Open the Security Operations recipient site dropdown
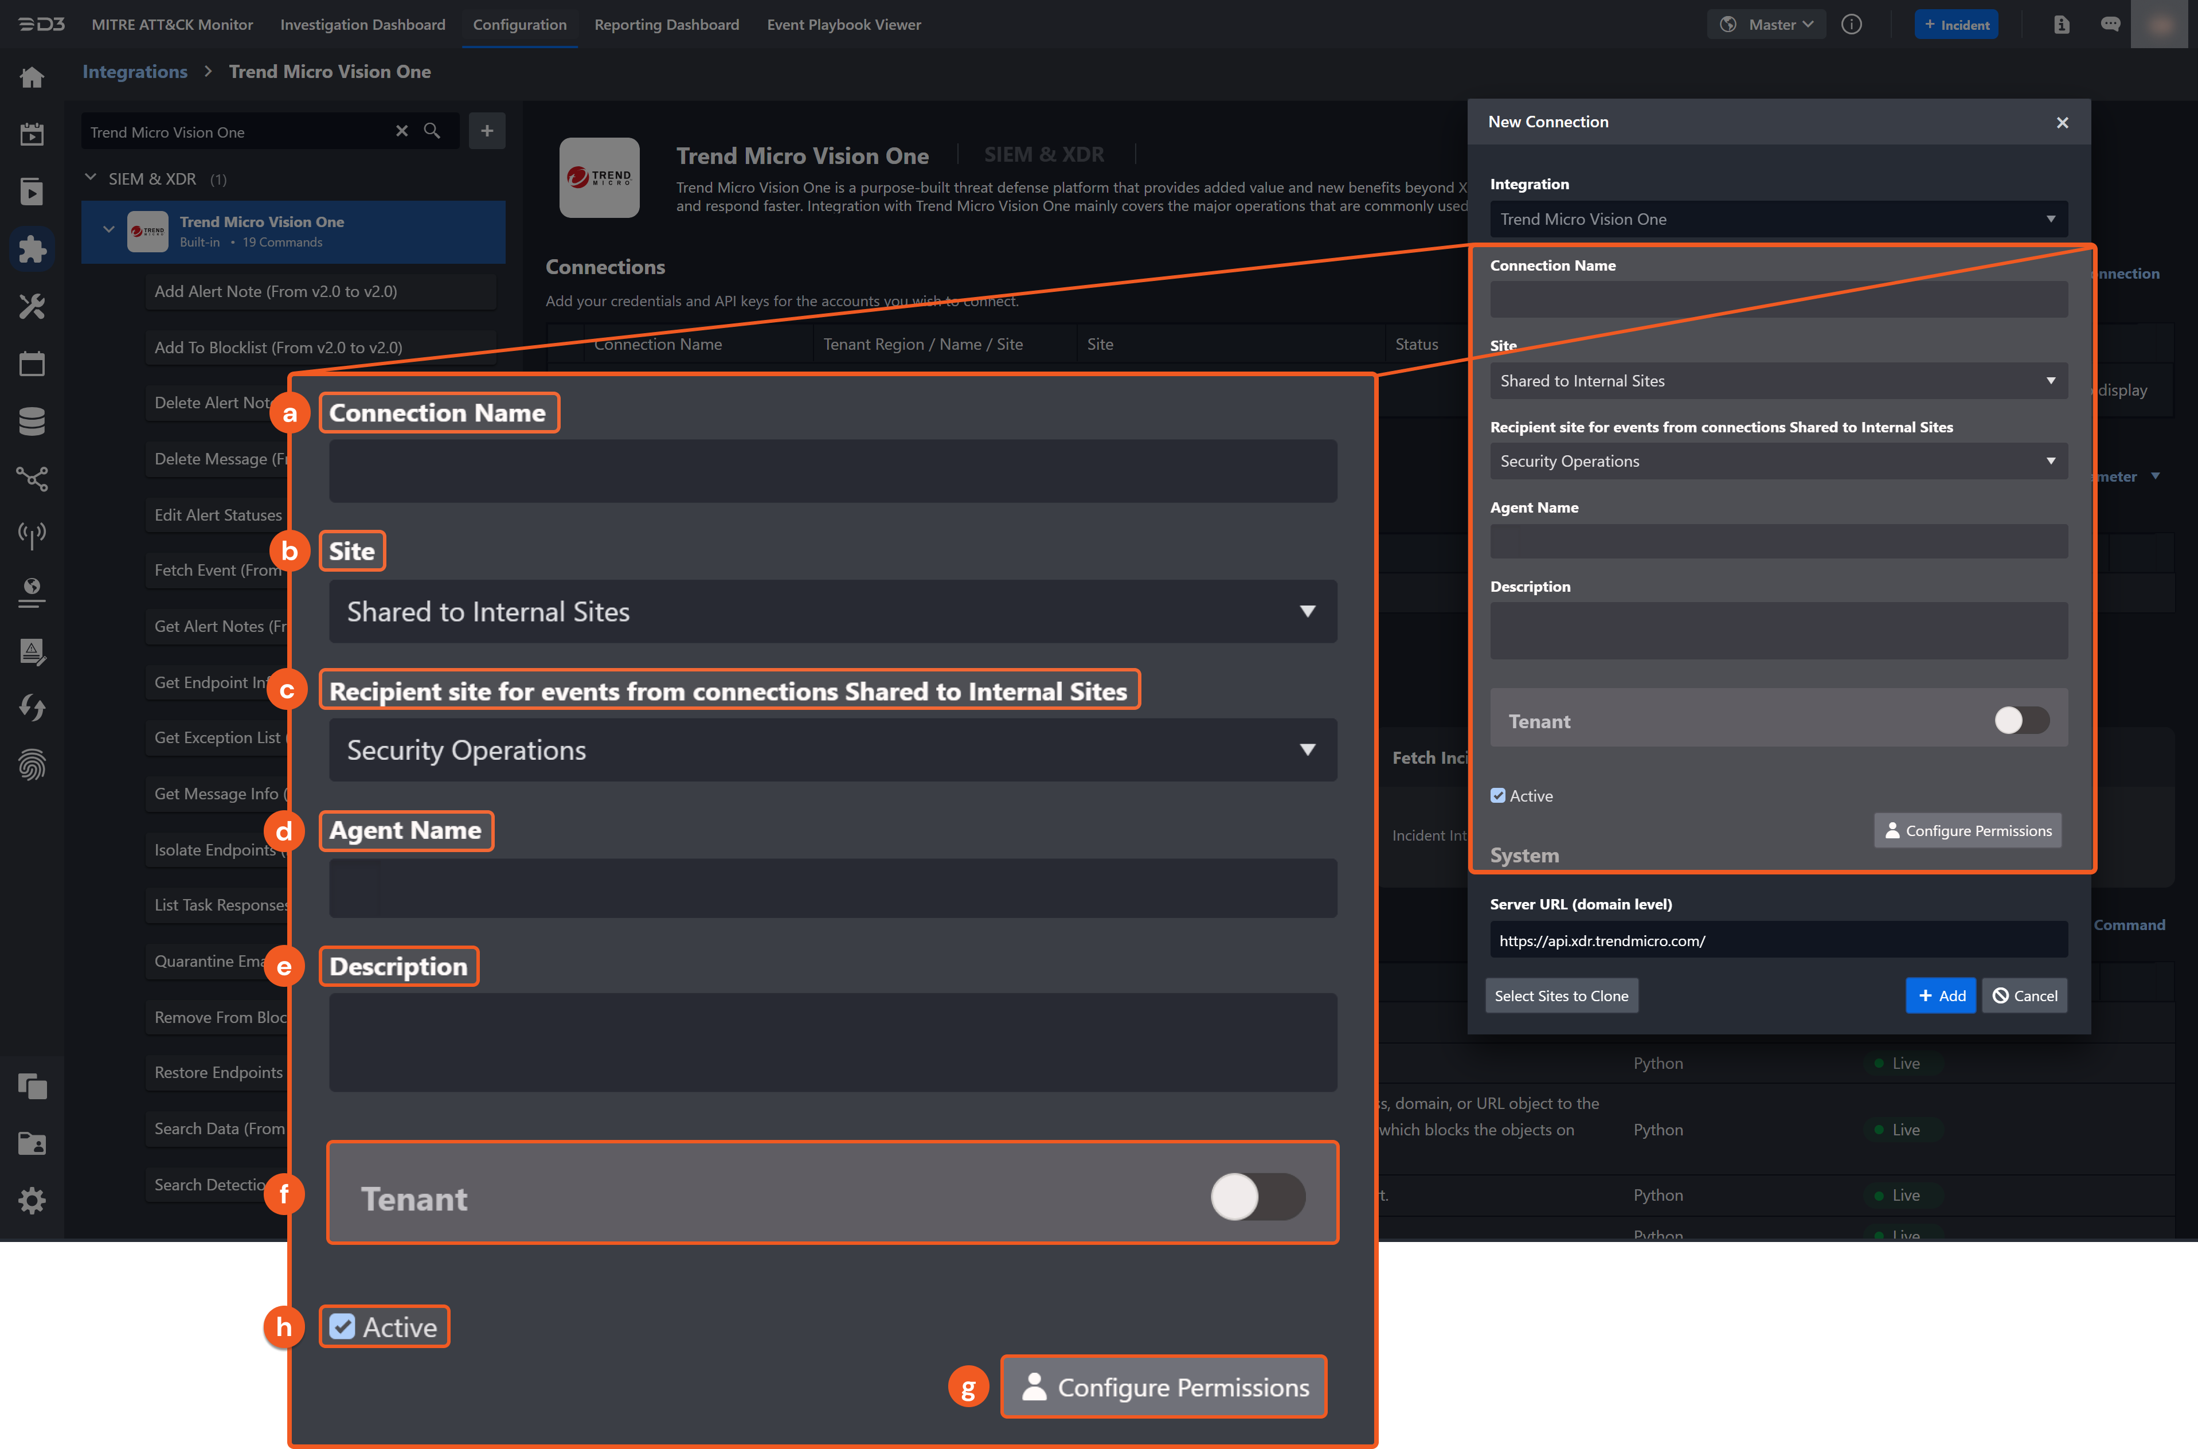This screenshot has width=2198, height=1449. pyautogui.click(x=1778, y=461)
